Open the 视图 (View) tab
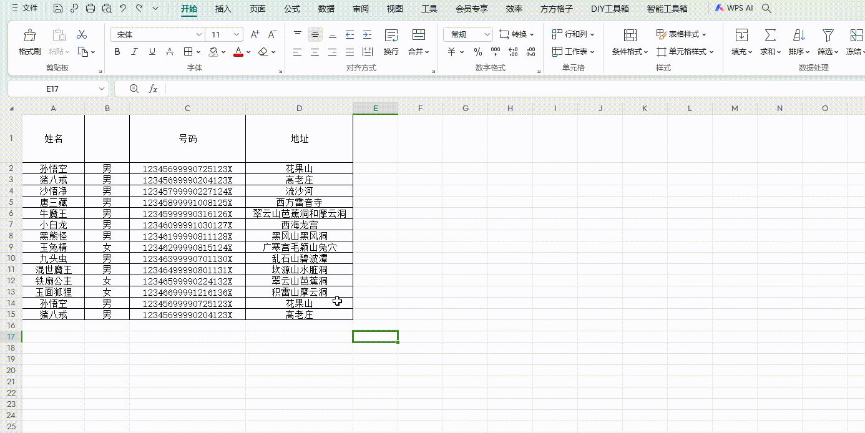The image size is (865, 433). click(394, 9)
